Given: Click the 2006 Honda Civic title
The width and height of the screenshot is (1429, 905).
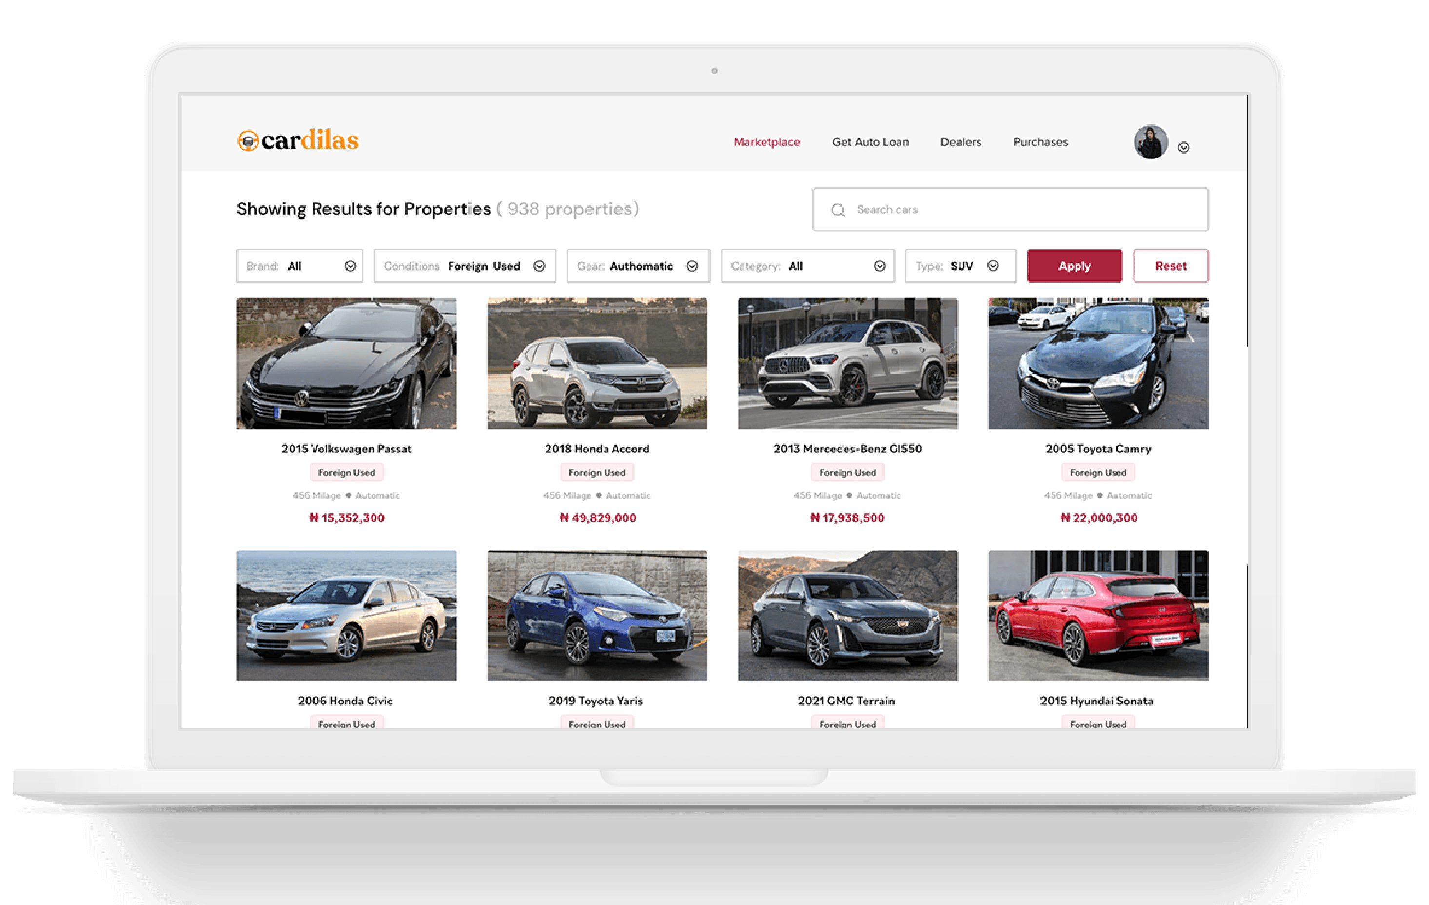Looking at the screenshot, I should [345, 701].
